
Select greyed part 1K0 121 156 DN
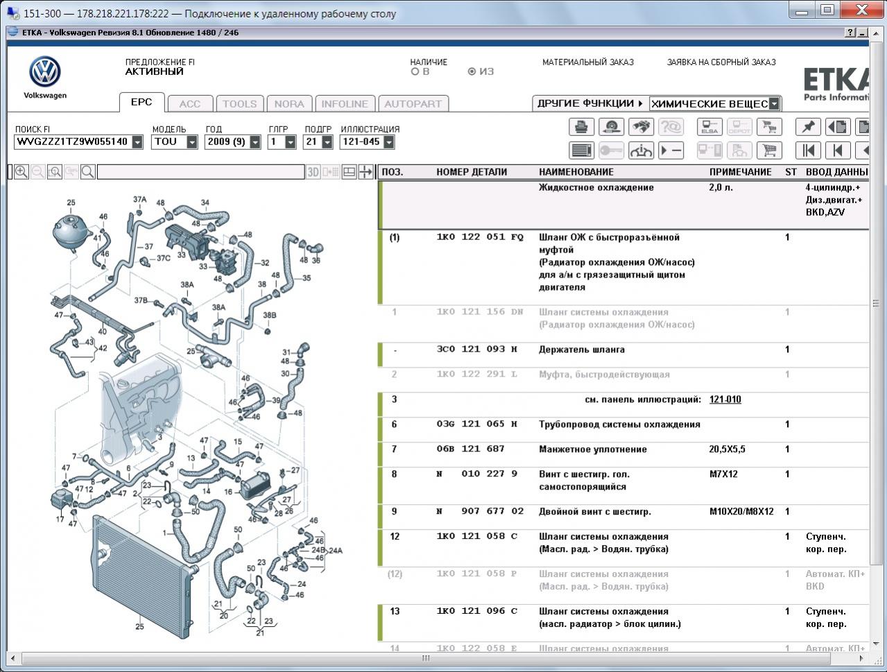click(x=480, y=312)
